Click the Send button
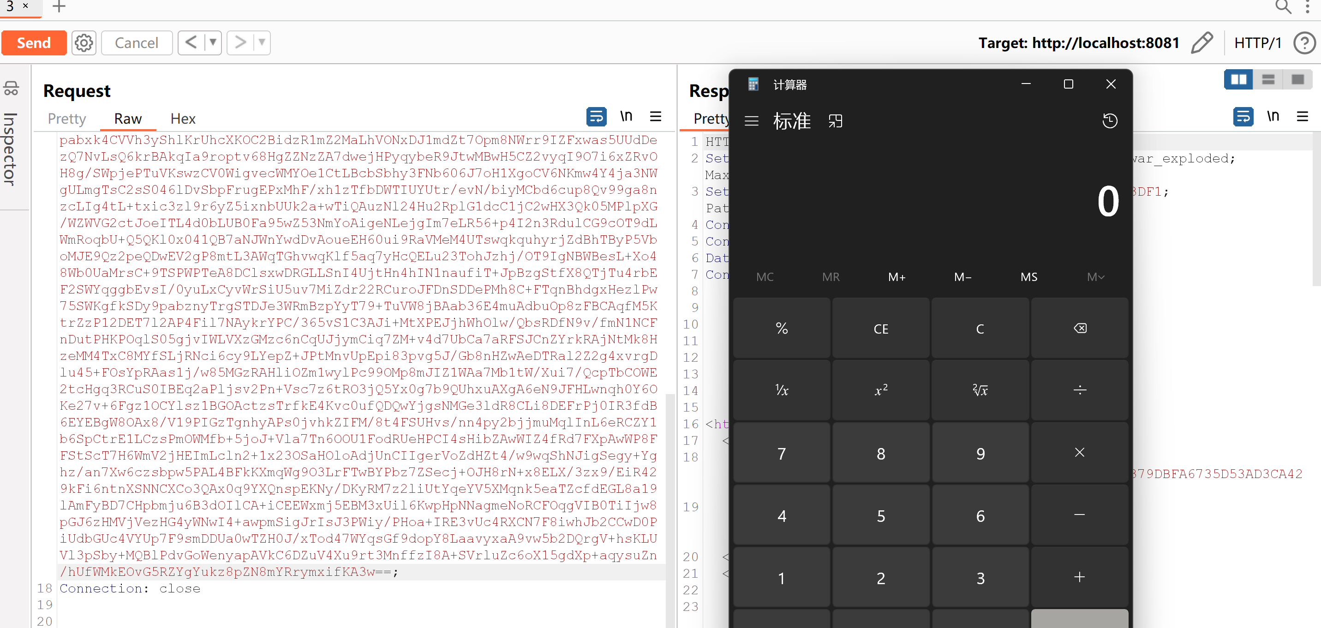 [x=34, y=42]
